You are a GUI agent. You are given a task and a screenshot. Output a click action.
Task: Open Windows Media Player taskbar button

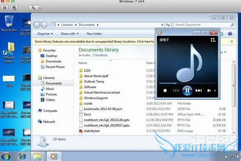[53, 156]
